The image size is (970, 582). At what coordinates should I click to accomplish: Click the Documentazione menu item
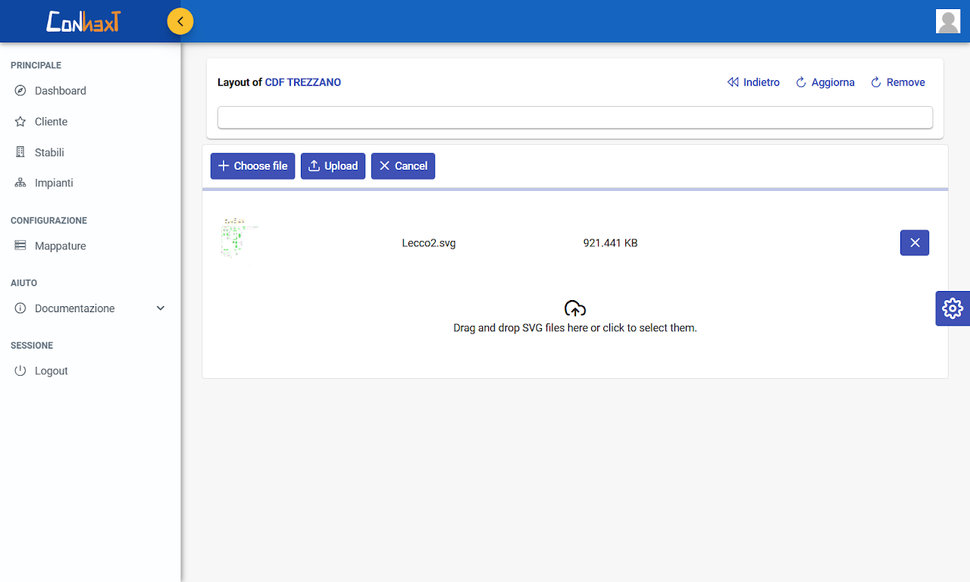[74, 308]
